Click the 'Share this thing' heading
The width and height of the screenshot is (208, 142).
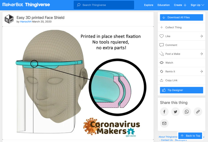click(174, 103)
